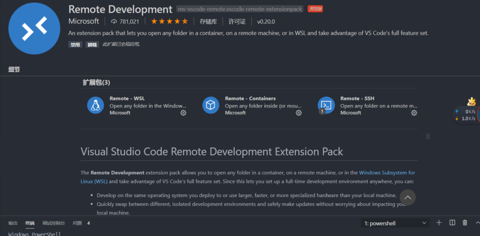Click the Remote - Containers cube icon
The height and width of the screenshot is (236, 480).
[211, 105]
